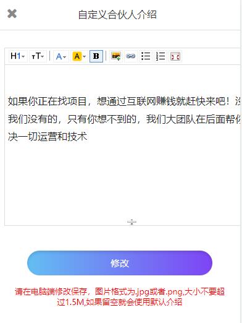Toggle fullscreen editor mode icon
Viewport: 242px width, 323px height.
pyautogui.click(x=175, y=56)
